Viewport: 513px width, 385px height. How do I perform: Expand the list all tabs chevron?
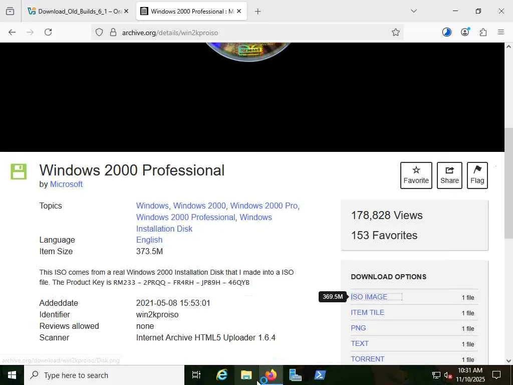pyautogui.click(x=413, y=11)
